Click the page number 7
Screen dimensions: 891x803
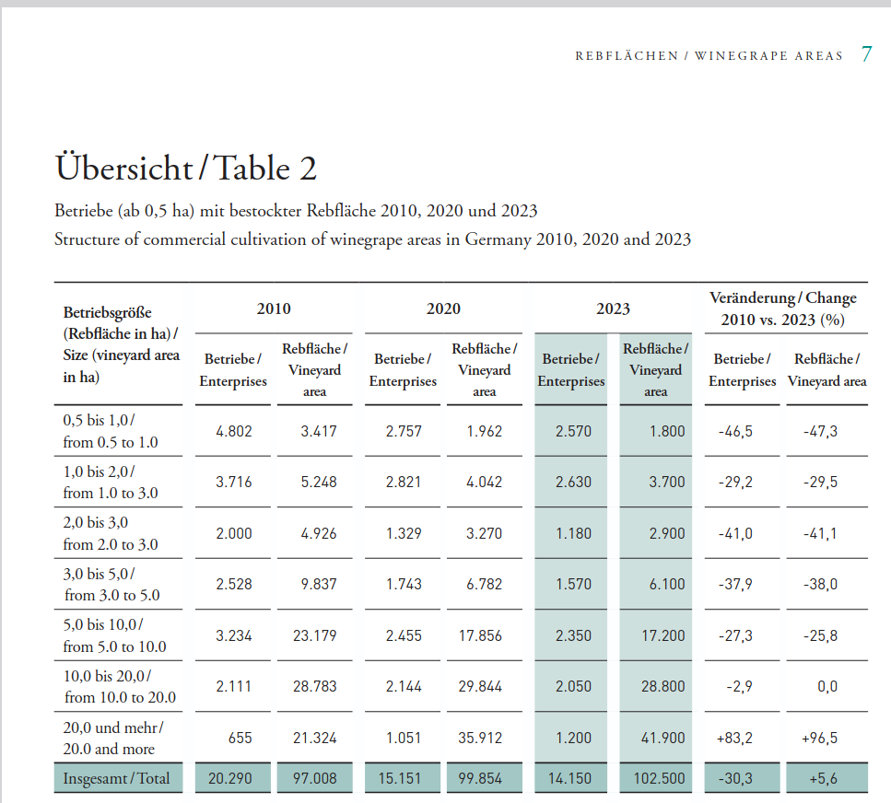866,54
